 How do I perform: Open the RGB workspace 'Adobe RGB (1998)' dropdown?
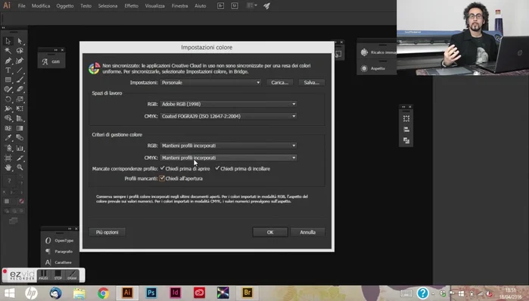[229, 104]
